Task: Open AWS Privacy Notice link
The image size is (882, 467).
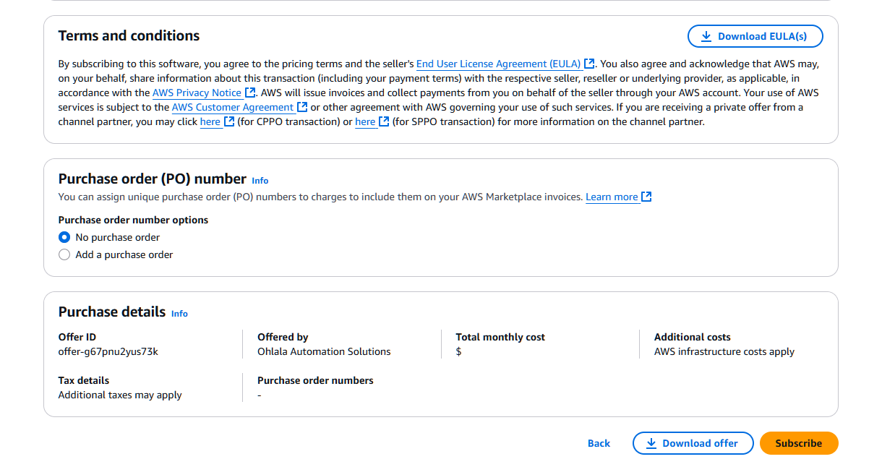Action: (x=197, y=93)
